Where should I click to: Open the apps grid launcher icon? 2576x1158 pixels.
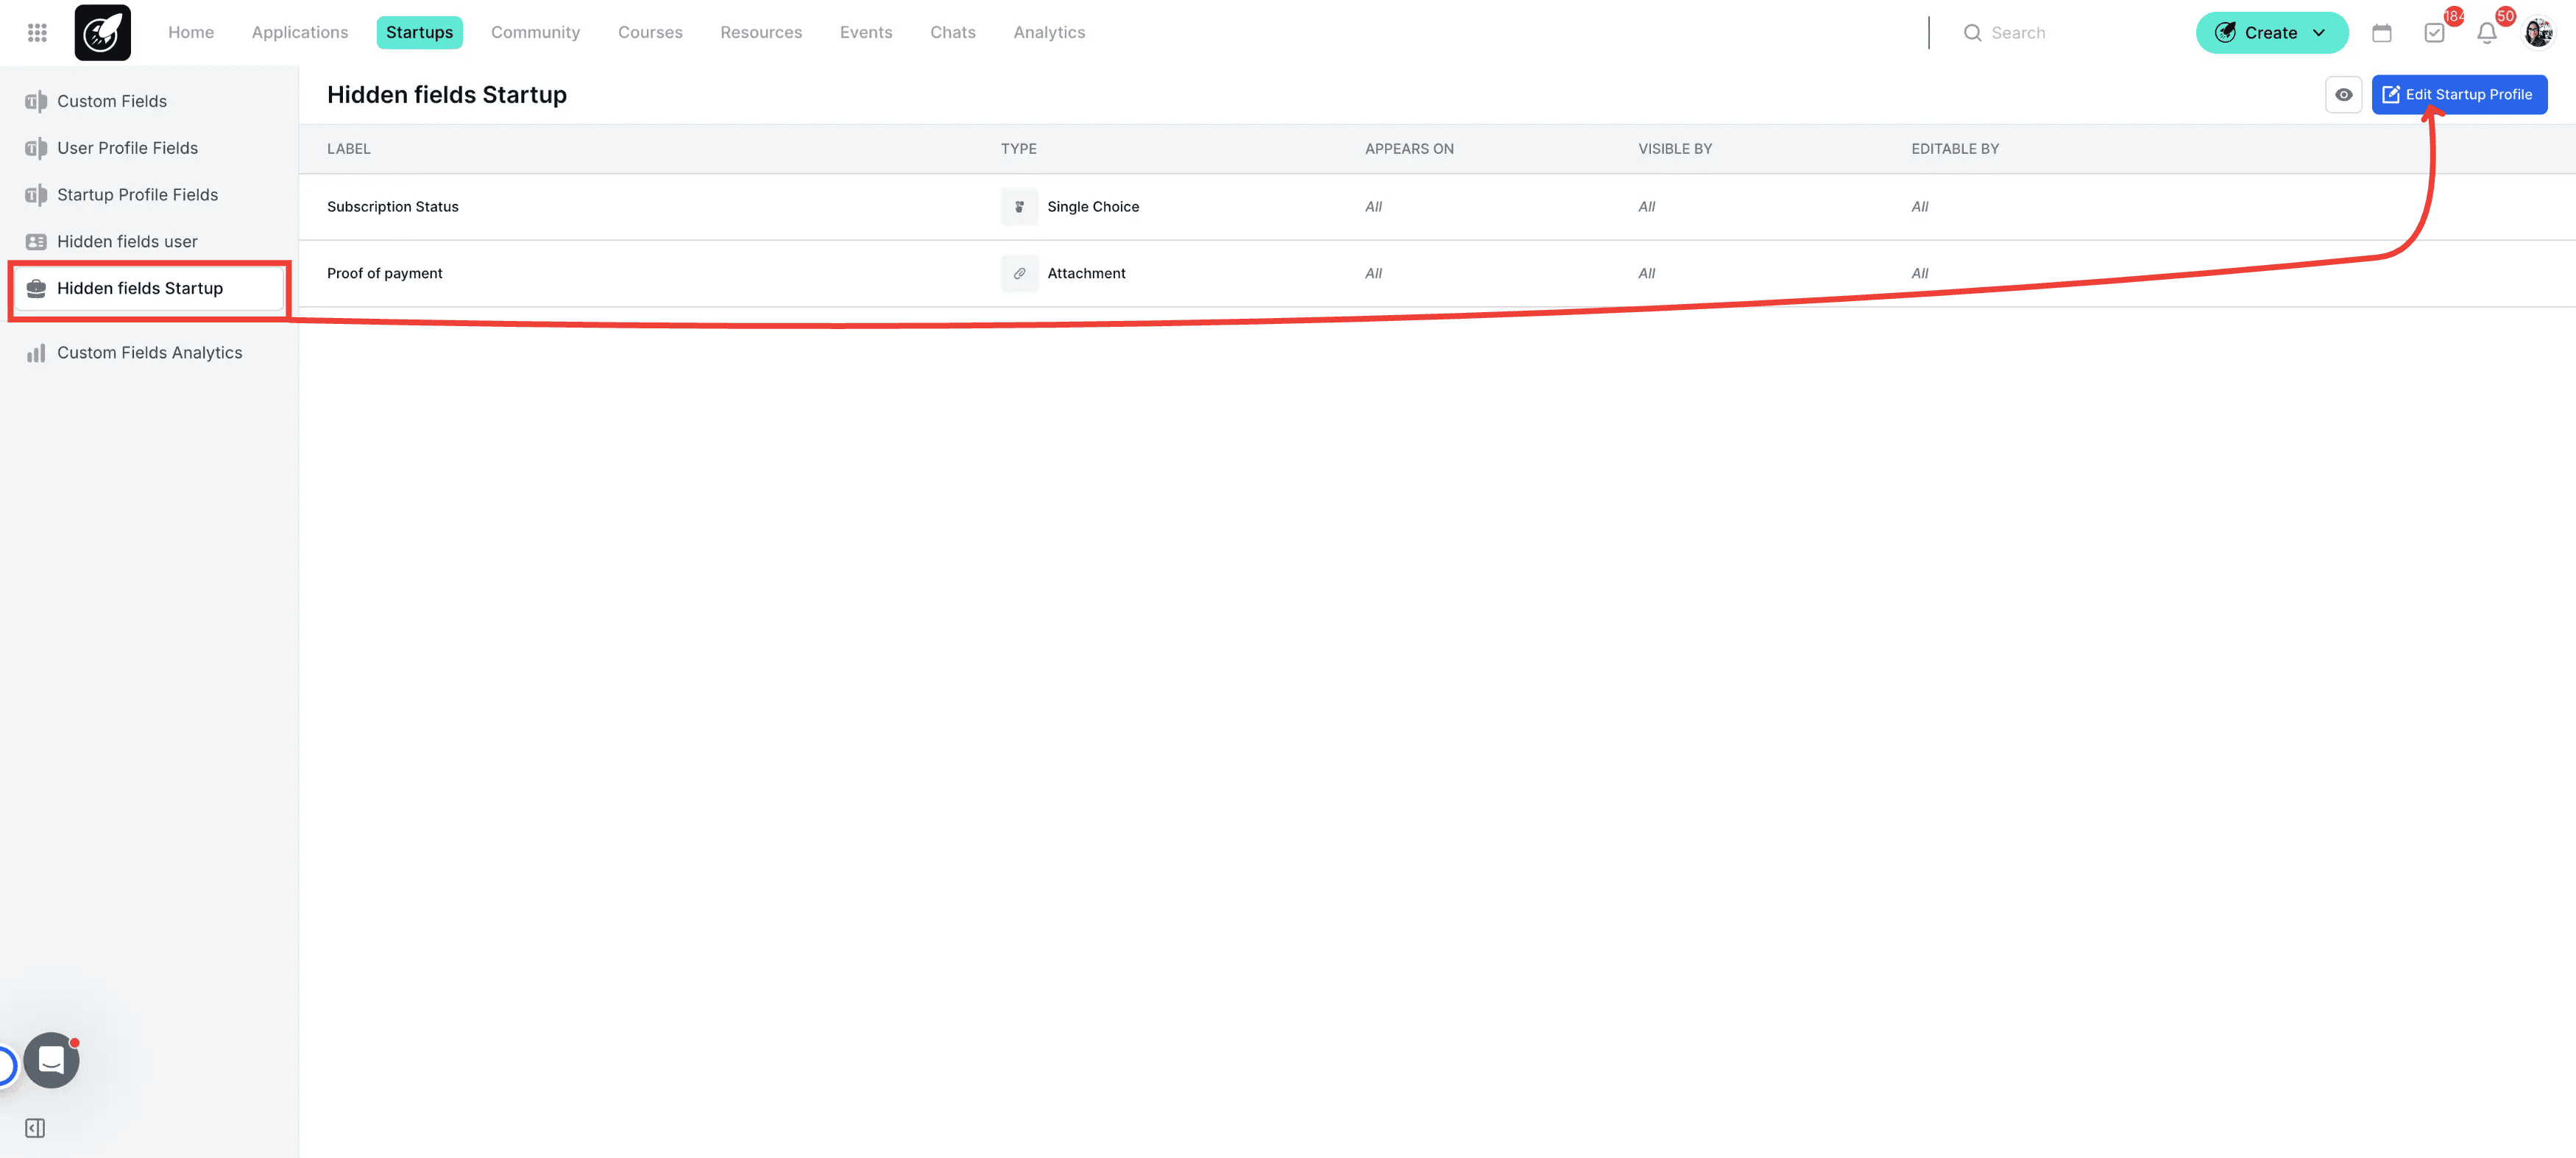pos(37,33)
